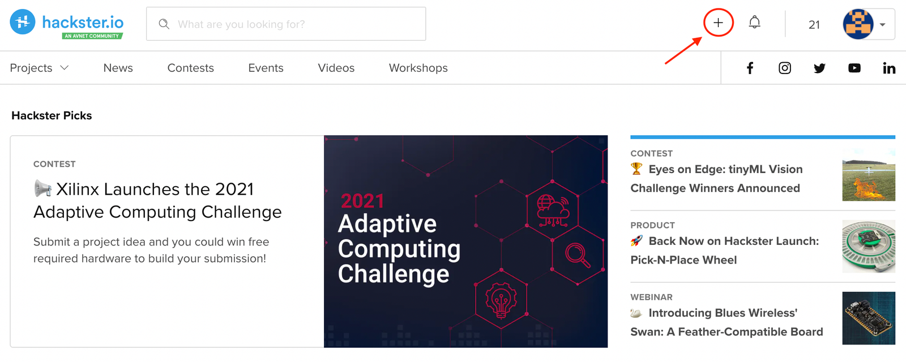The height and width of the screenshot is (362, 906).
Task: Click the plus icon to add a project
Action: 718,23
